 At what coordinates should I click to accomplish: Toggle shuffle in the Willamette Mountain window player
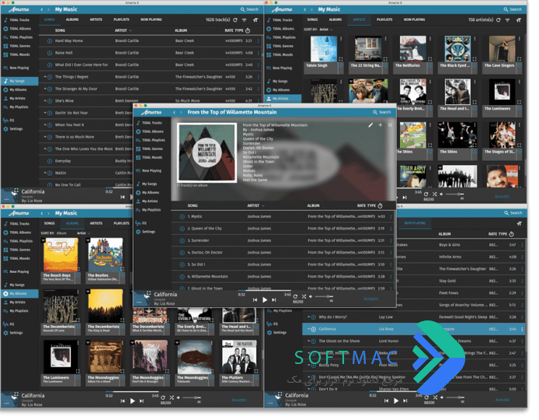pos(304,296)
